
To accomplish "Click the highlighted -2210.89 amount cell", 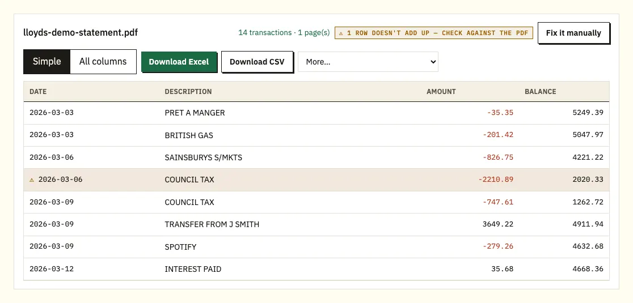I will [496, 180].
